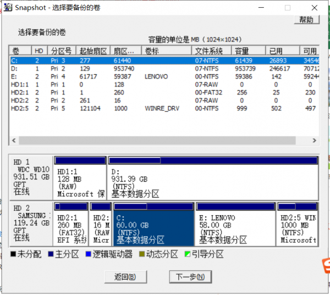The width and height of the screenshot is (330, 295).
Task: Click the HD 1 WDC disk label
Action: (31, 177)
